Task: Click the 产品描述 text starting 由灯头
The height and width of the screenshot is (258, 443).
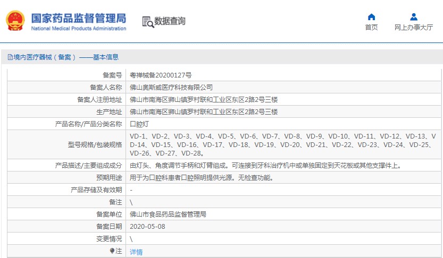Action: [x=265, y=166]
